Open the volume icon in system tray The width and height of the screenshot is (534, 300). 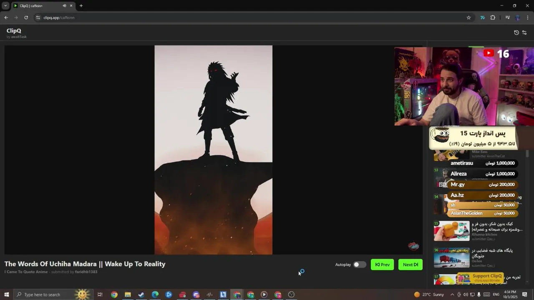(466, 295)
